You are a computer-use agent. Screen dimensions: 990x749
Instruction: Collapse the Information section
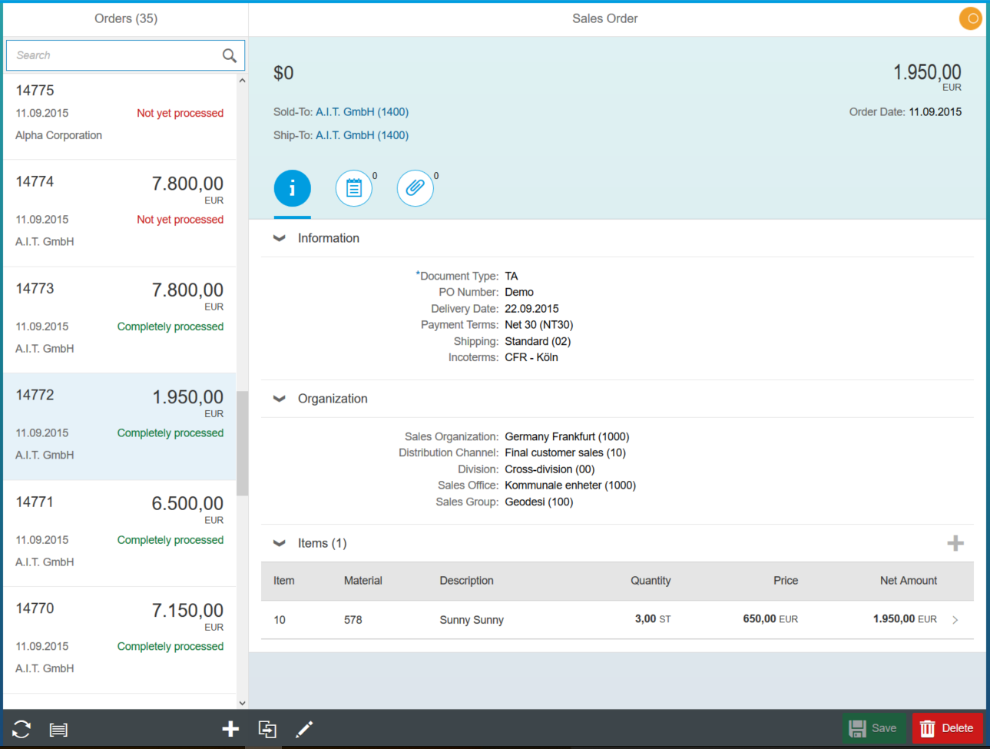click(x=280, y=238)
